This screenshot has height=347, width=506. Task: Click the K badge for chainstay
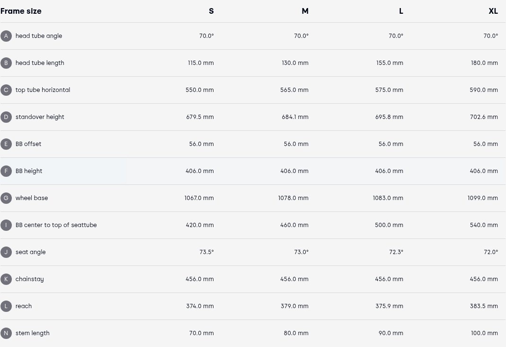pyautogui.click(x=6, y=279)
